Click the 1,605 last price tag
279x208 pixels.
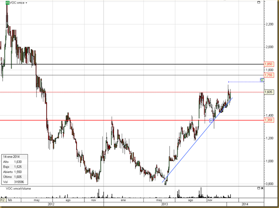point(269,92)
